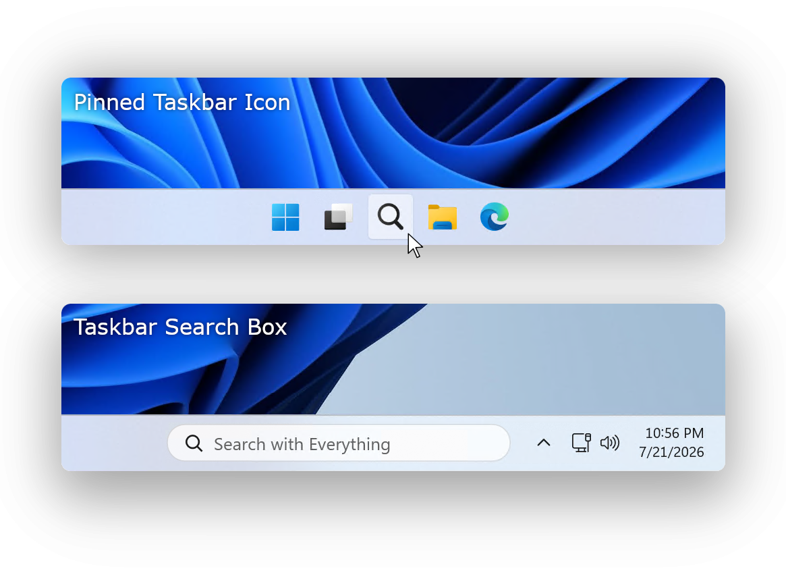The height and width of the screenshot is (575, 786).
Task: Expand the hidden tray icons chevron
Action: 543,443
